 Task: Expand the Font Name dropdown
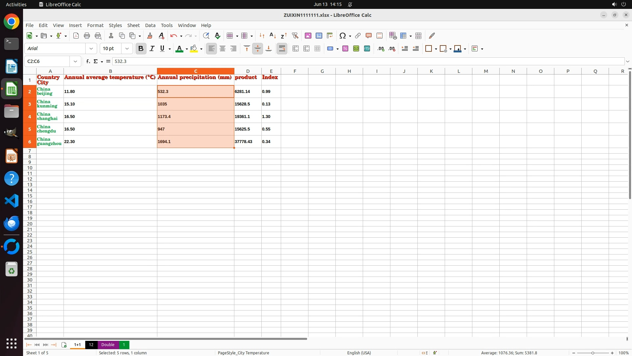tap(91, 49)
